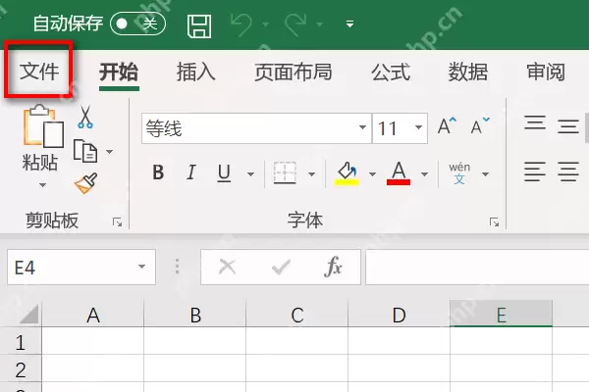Switch to the 插入 (Insert) tab
Viewport: 589px width, 392px height.
196,72
